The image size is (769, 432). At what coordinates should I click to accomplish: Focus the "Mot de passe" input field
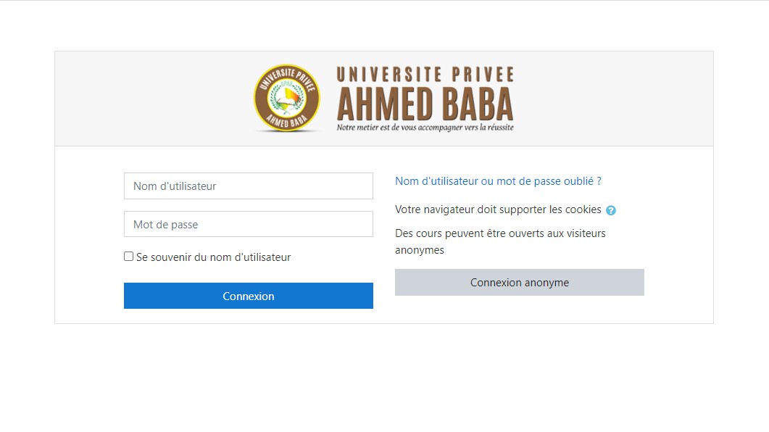(x=249, y=225)
